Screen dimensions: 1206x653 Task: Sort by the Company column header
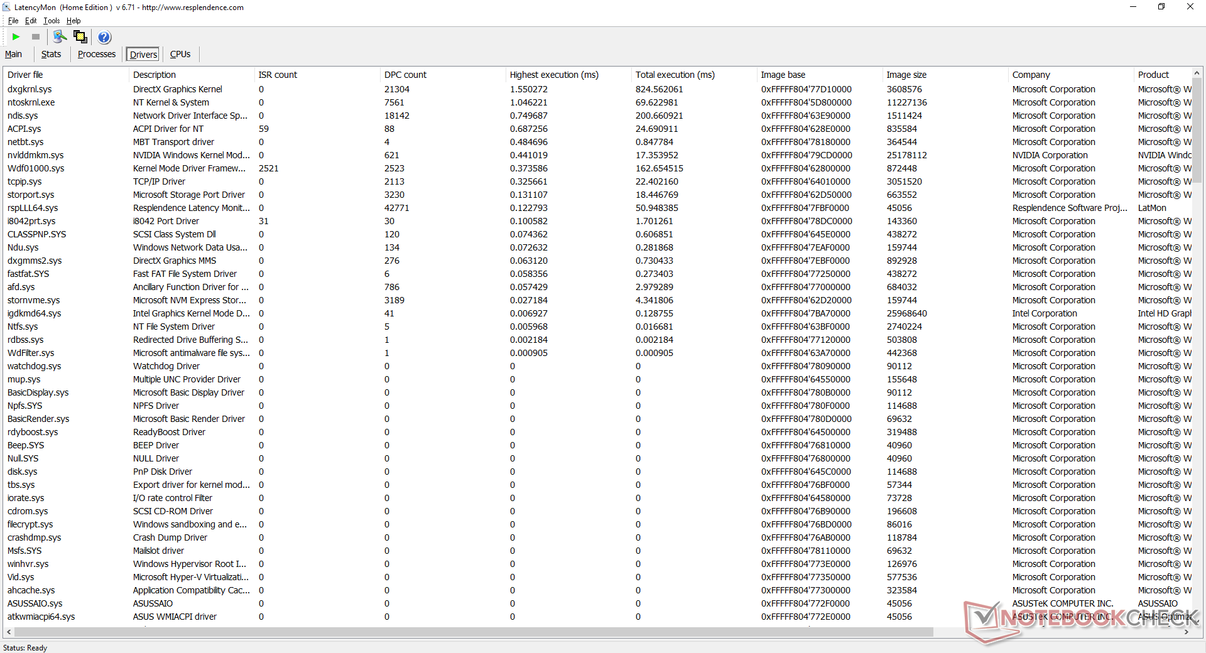pos(1071,75)
